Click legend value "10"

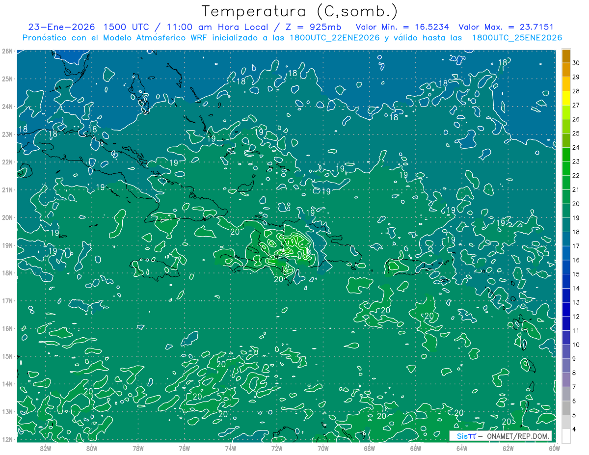coord(576,345)
